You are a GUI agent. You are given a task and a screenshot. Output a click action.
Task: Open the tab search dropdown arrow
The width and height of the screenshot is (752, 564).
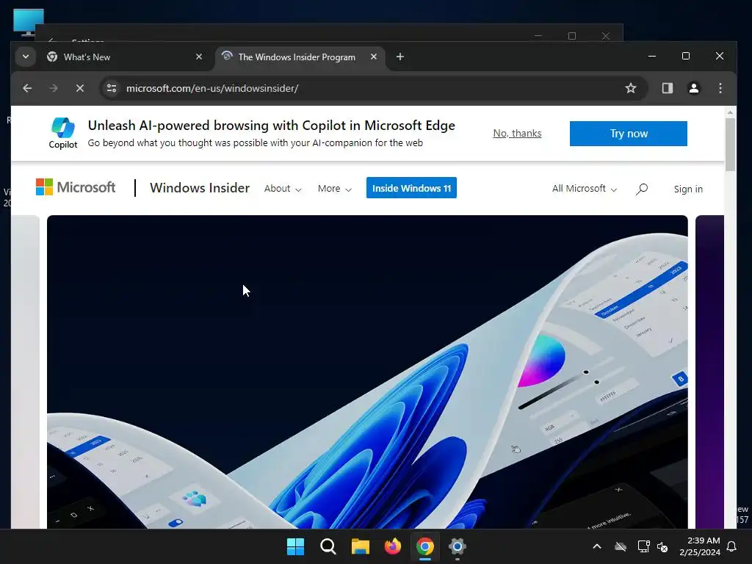[x=26, y=57]
